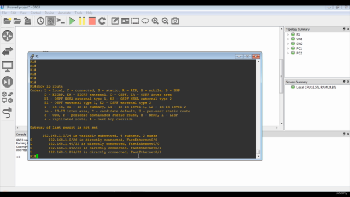Expand SW2 in Topology Summary
The image size is (350, 197).
coord(288,44)
